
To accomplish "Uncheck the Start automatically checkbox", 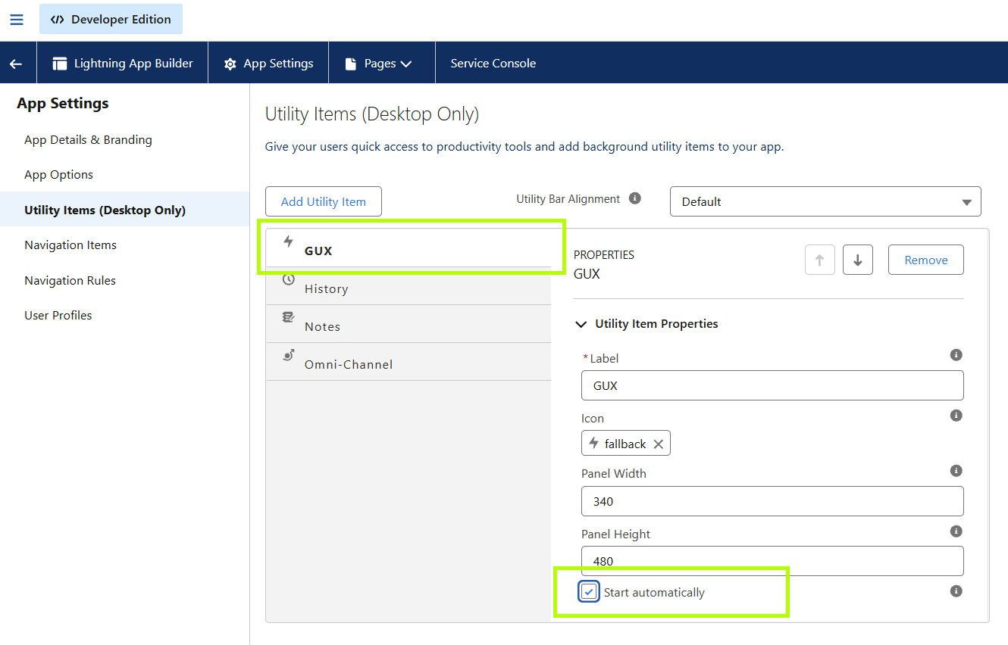I will point(589,592).
